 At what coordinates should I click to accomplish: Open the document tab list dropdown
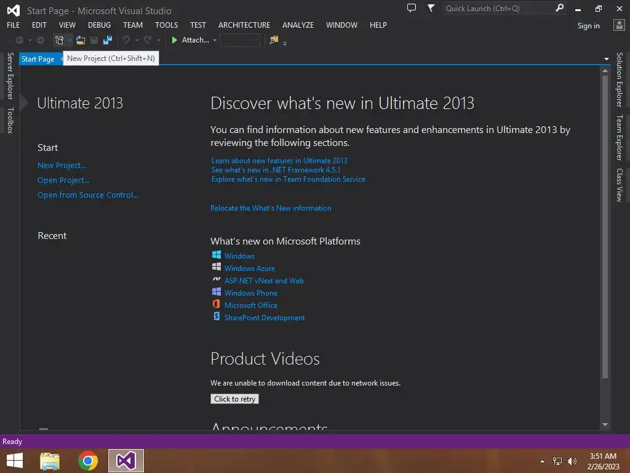(606, 59)
